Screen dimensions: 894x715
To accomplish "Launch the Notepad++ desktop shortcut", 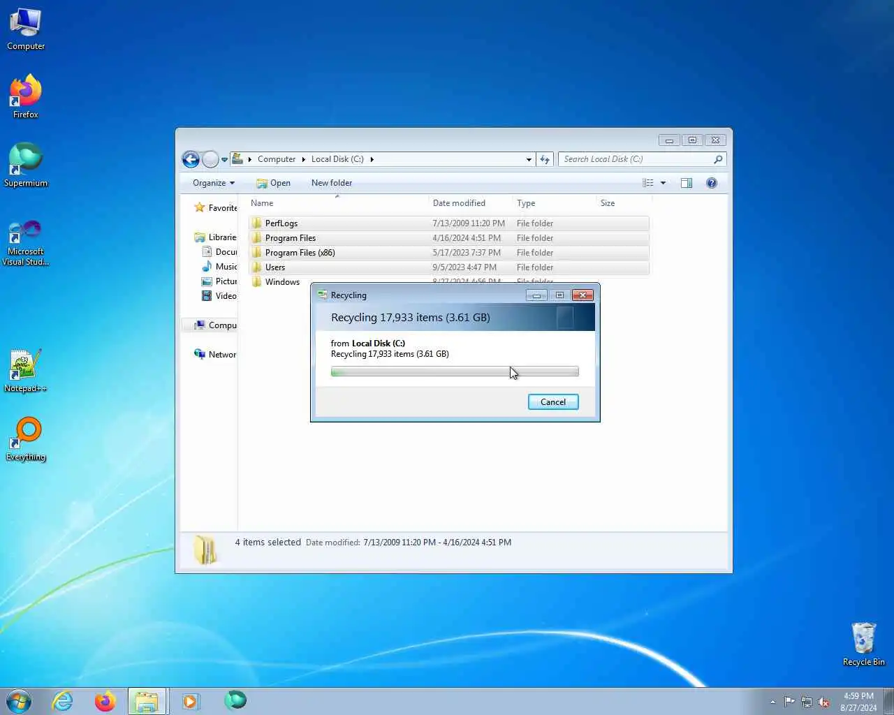I will coord(26,371).
